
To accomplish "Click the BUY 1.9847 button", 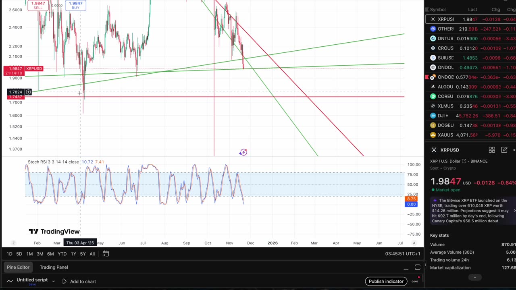I will (75, 5).
